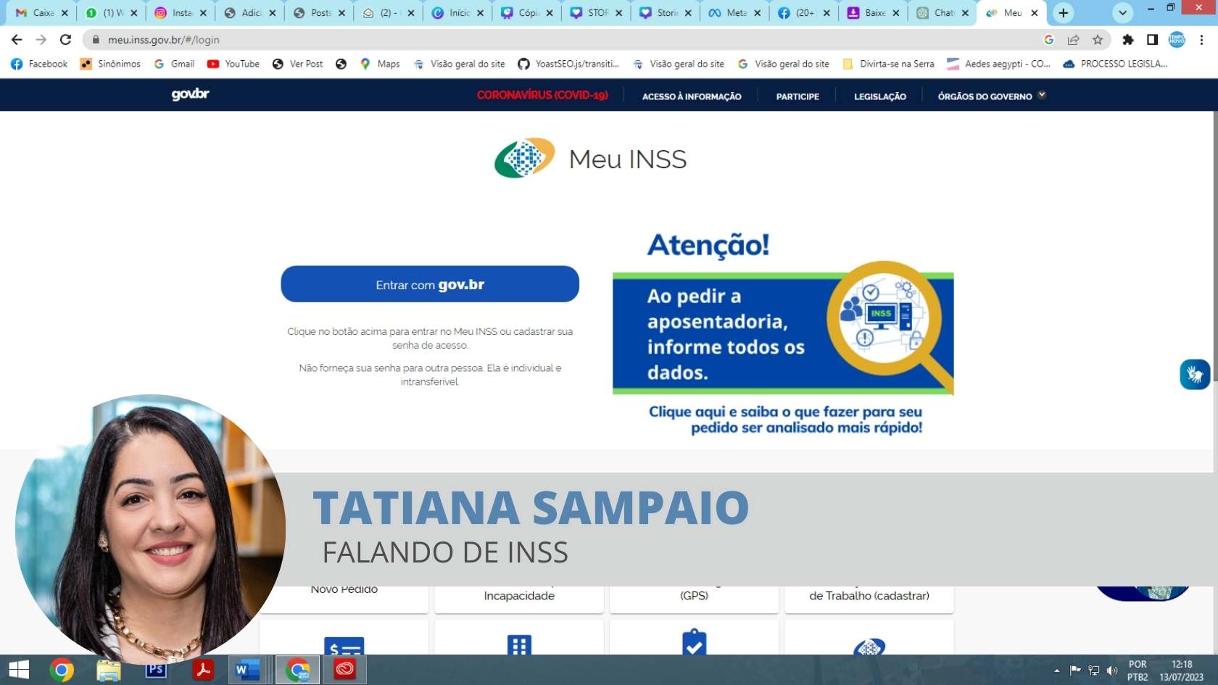Click the accessibility sign-language icon on right edge
The image size is (1218, 685).
1195,374
